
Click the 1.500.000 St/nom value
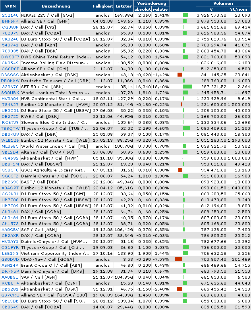239,104
